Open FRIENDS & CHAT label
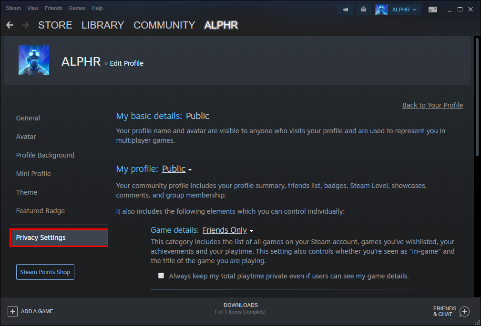The height and width of the screenshot is (326, 481). tap(444, 311)
